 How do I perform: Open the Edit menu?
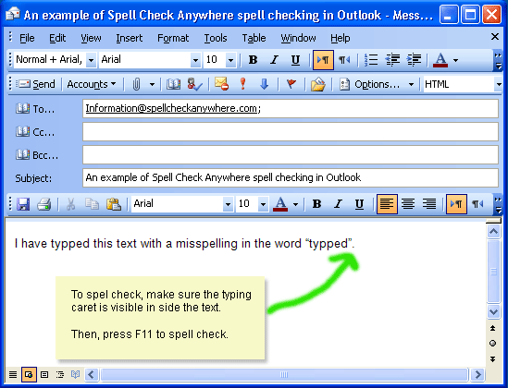coord(57,38)
